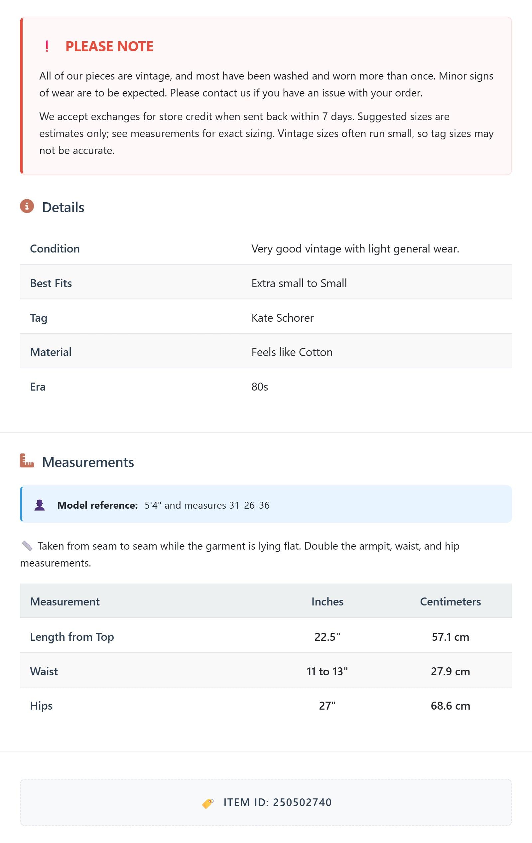Click the red exclamation mark icon
The width and height of the screenshot is (532, 843).
(47, 46)
